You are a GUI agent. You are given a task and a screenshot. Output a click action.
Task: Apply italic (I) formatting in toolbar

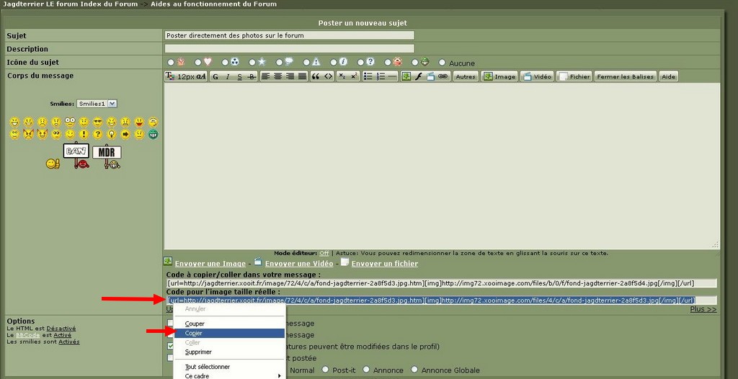click(x=228, y=77)
